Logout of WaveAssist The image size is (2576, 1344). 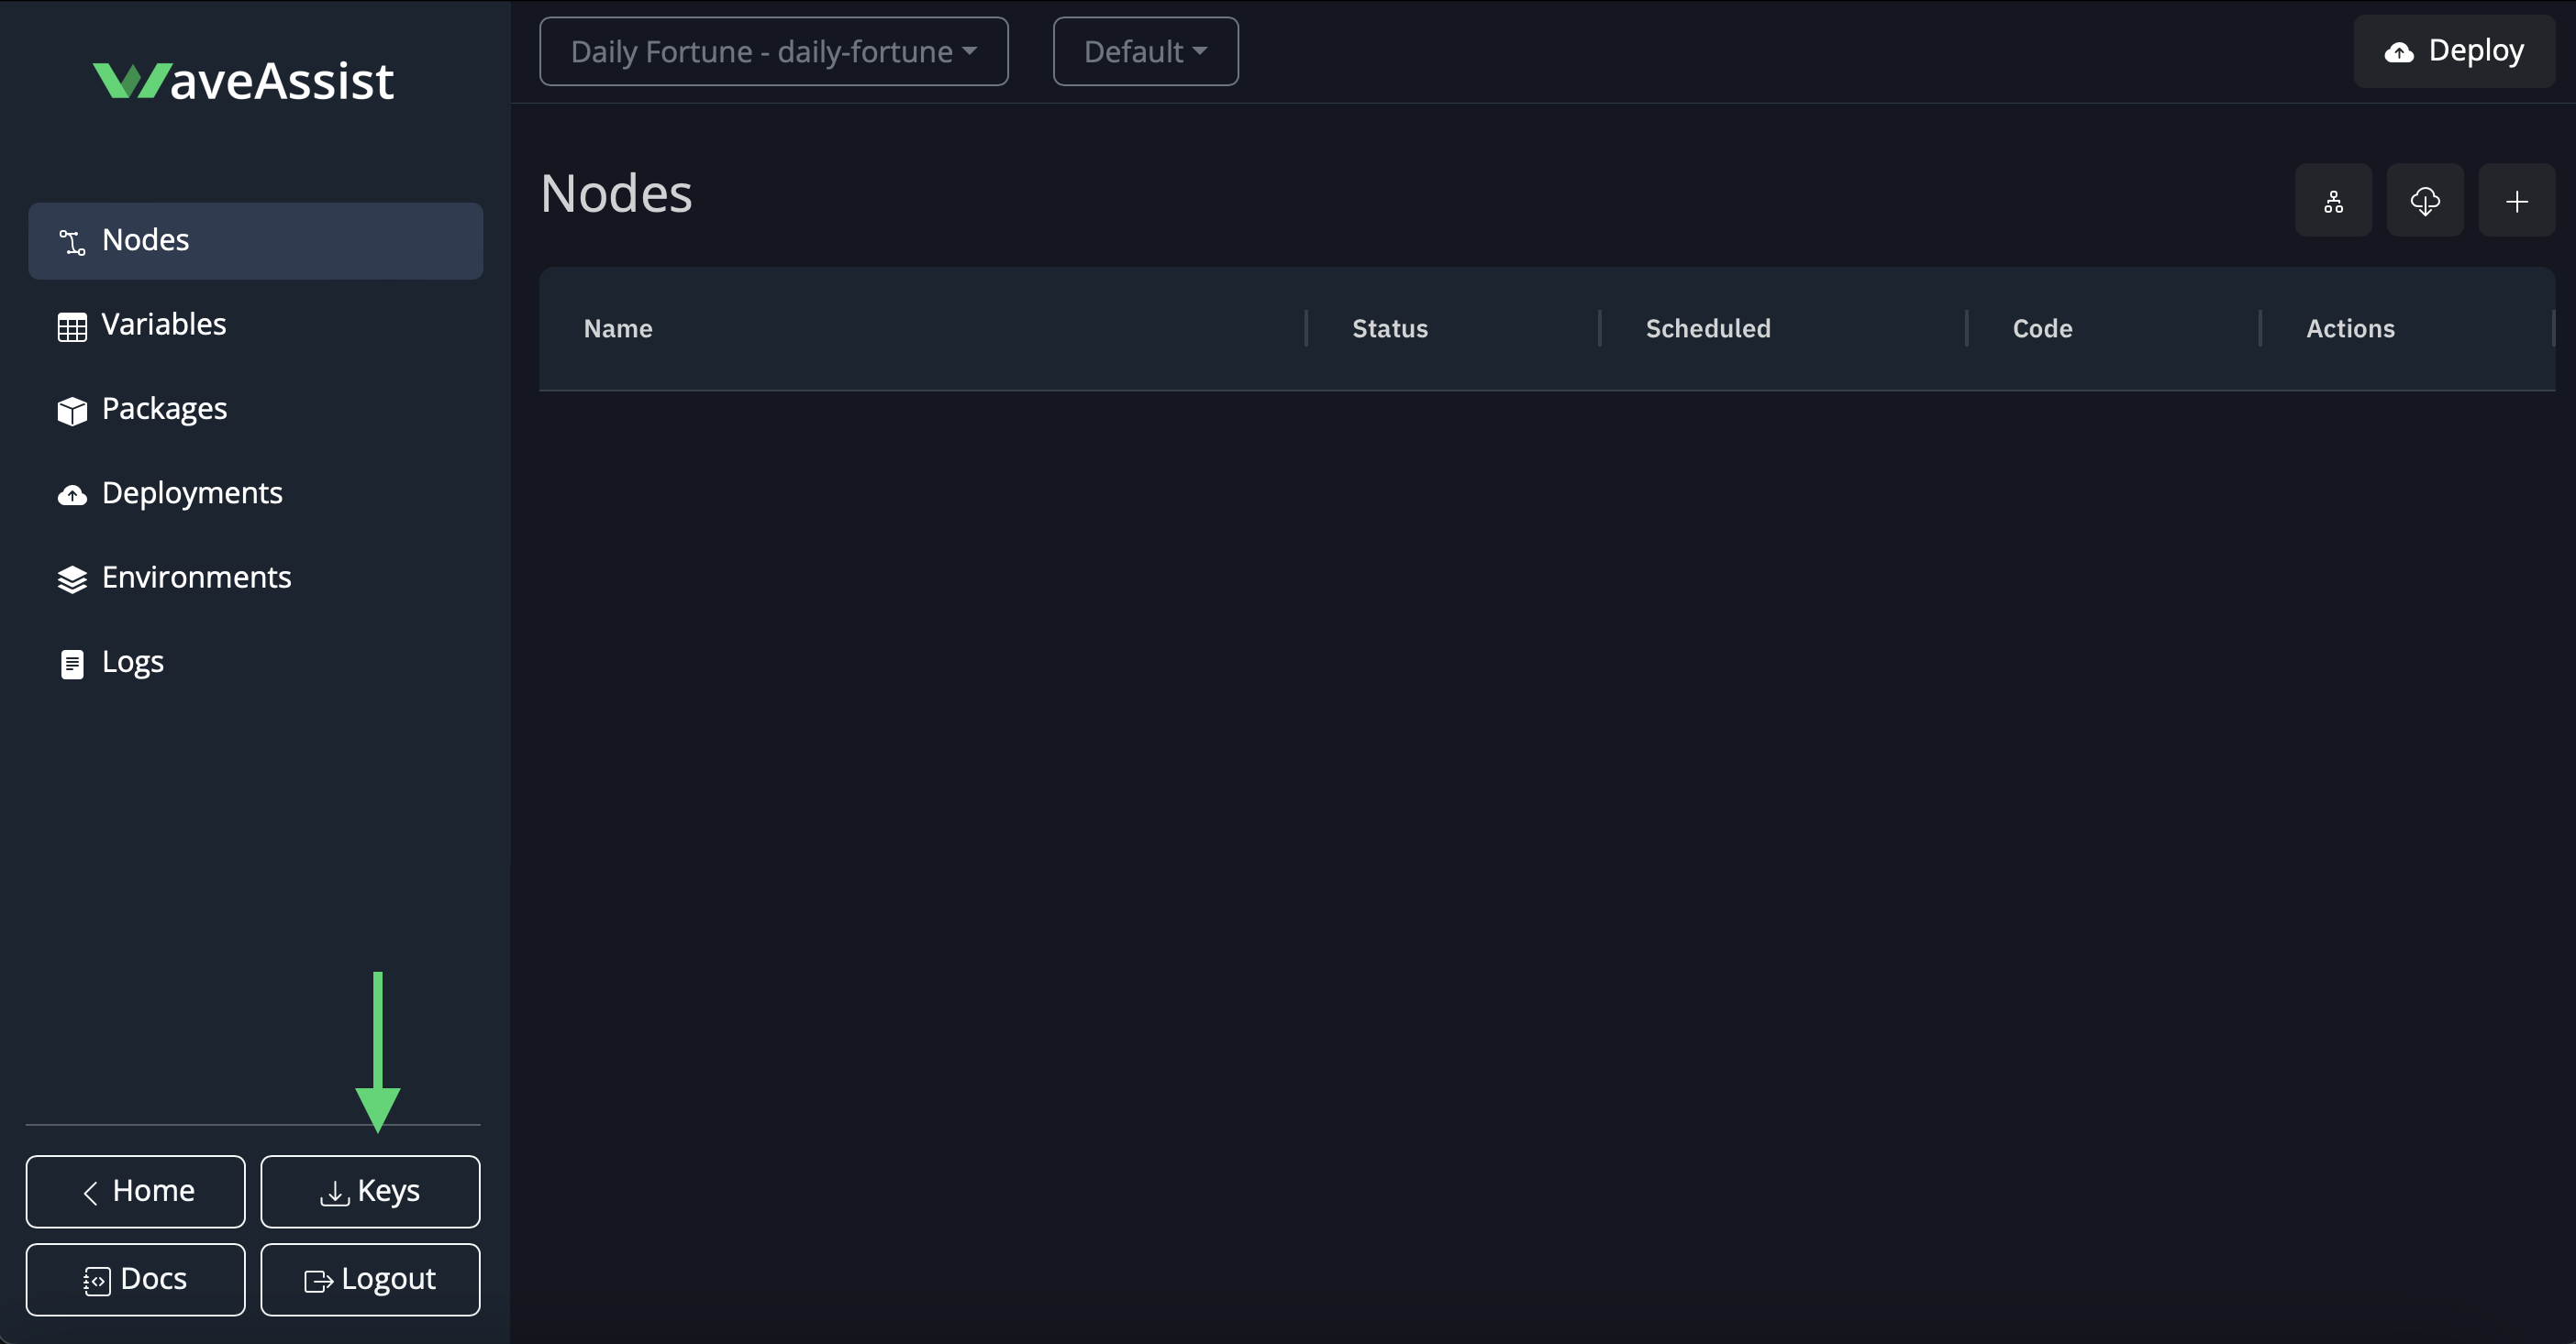tap(370, 1279)
